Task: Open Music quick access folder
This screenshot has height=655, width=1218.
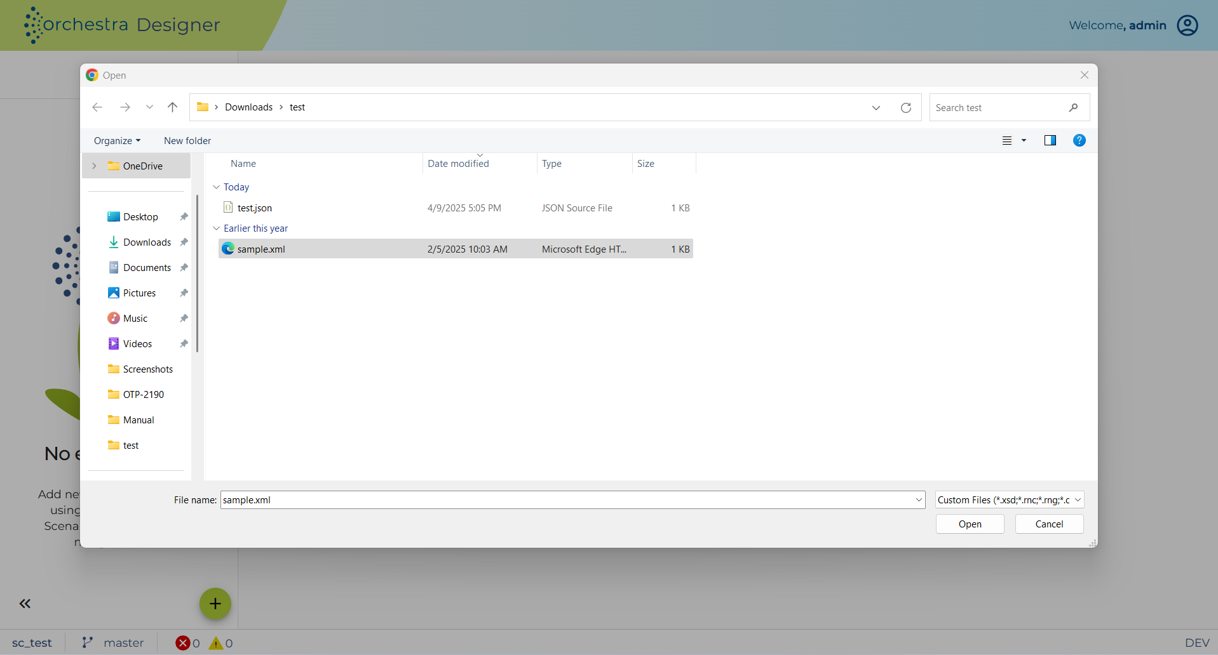Action: [135, 319]
